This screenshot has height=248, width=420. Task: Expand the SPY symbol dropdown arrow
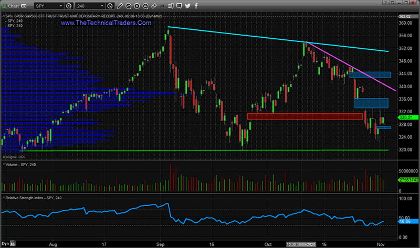tap(61, 6)
